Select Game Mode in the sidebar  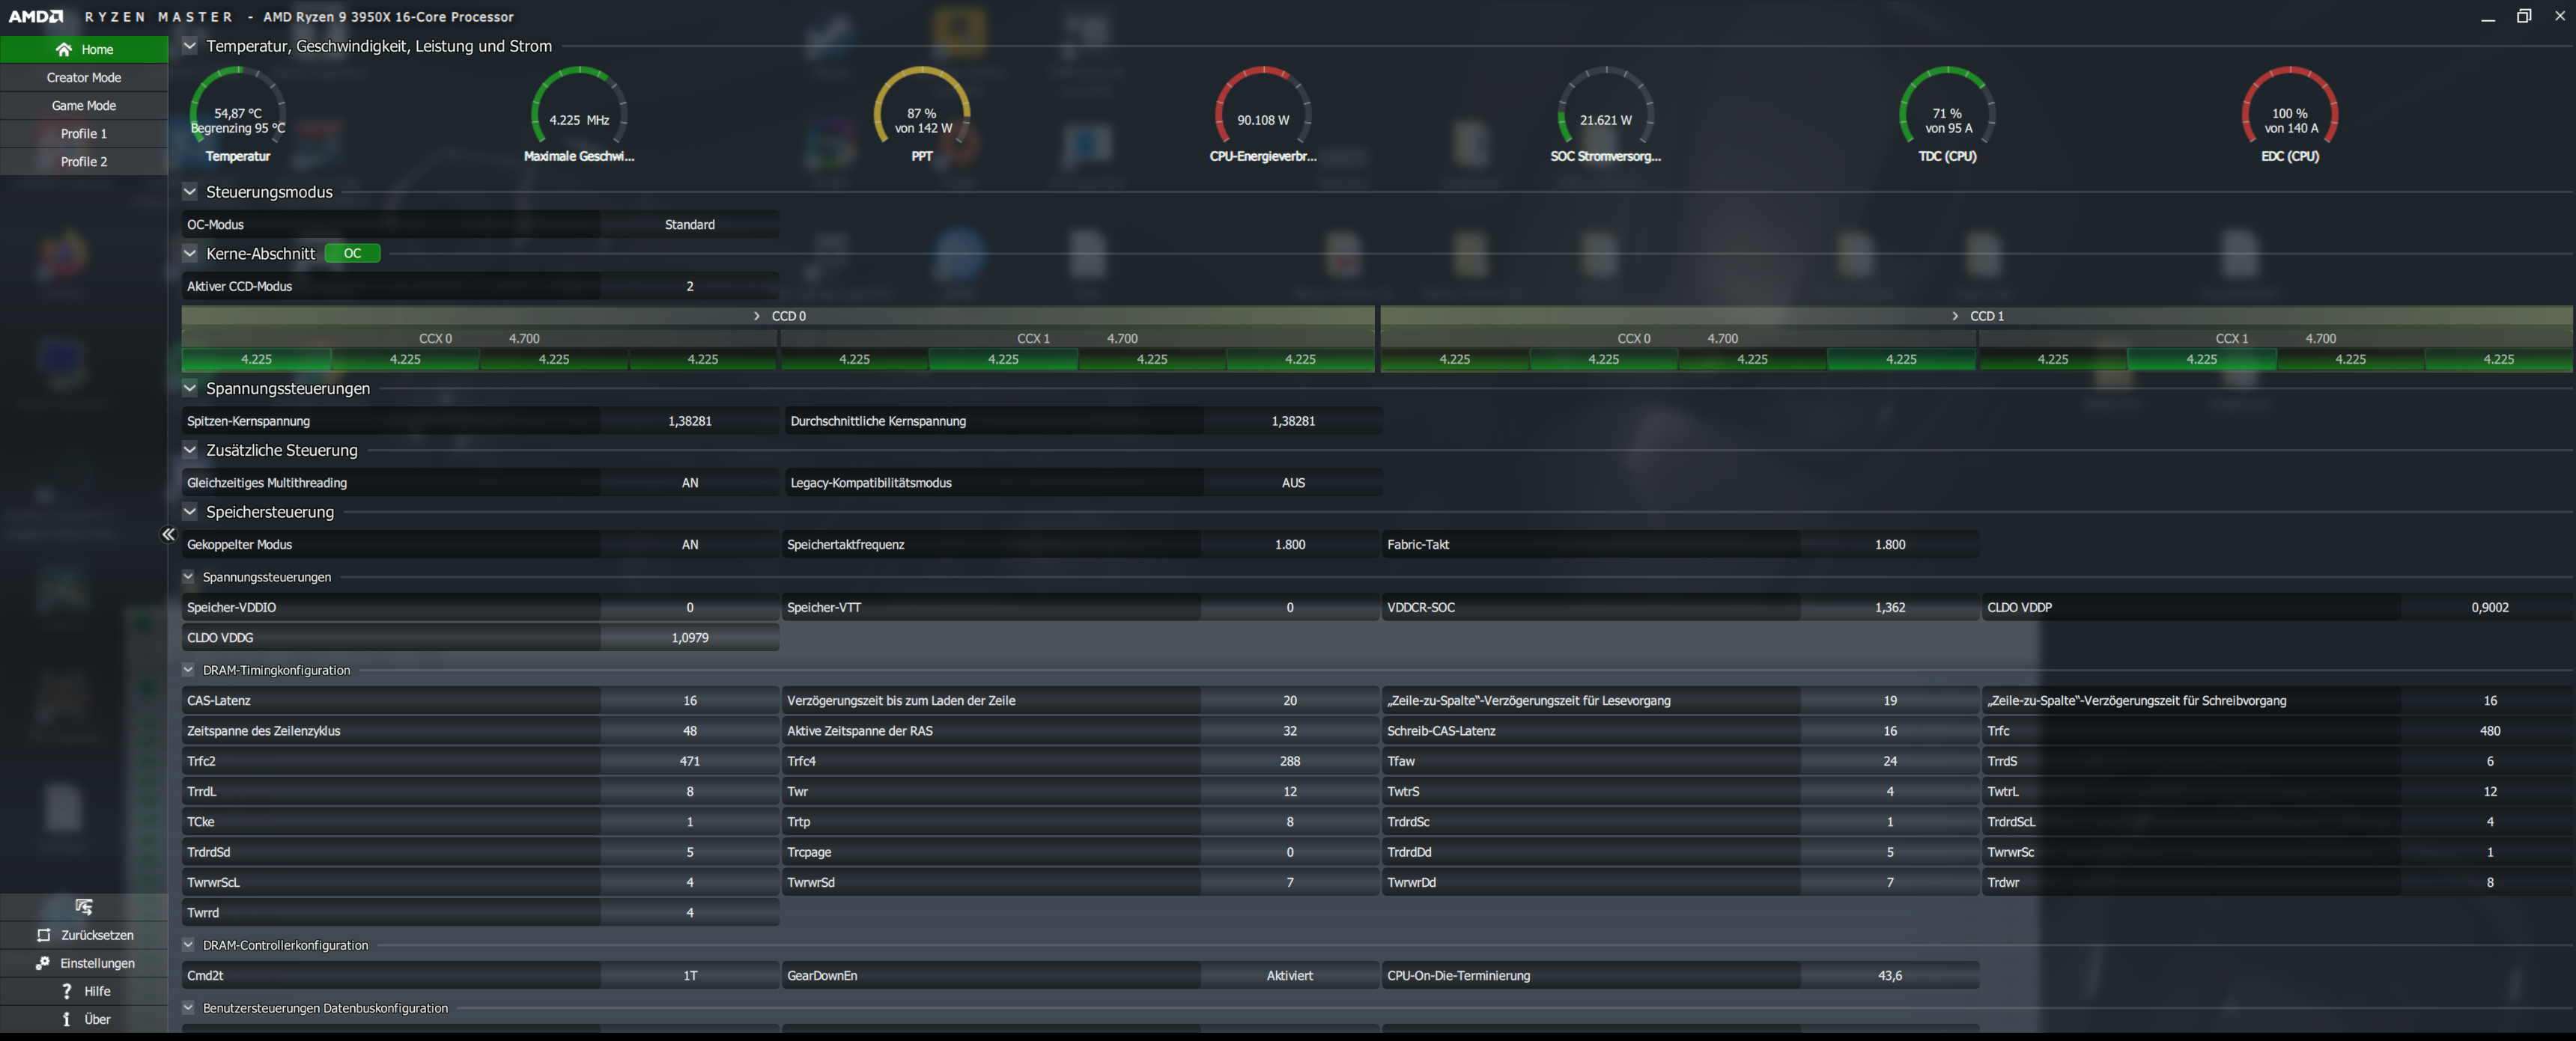[x=84, y=105]
